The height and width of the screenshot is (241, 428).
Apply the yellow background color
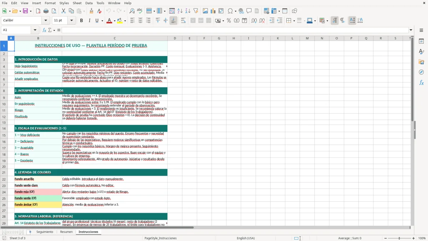119,21
